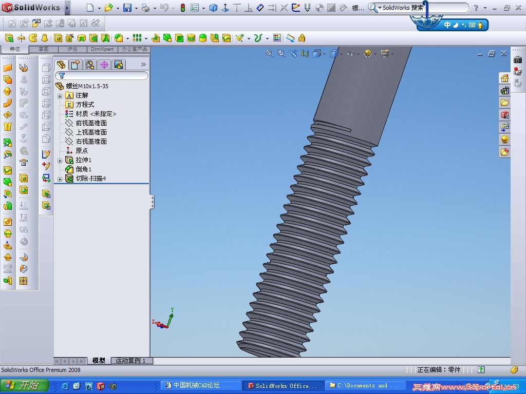Click the Options checklist icon in top toolbar
526x394 pixels.
click(195, 7)
